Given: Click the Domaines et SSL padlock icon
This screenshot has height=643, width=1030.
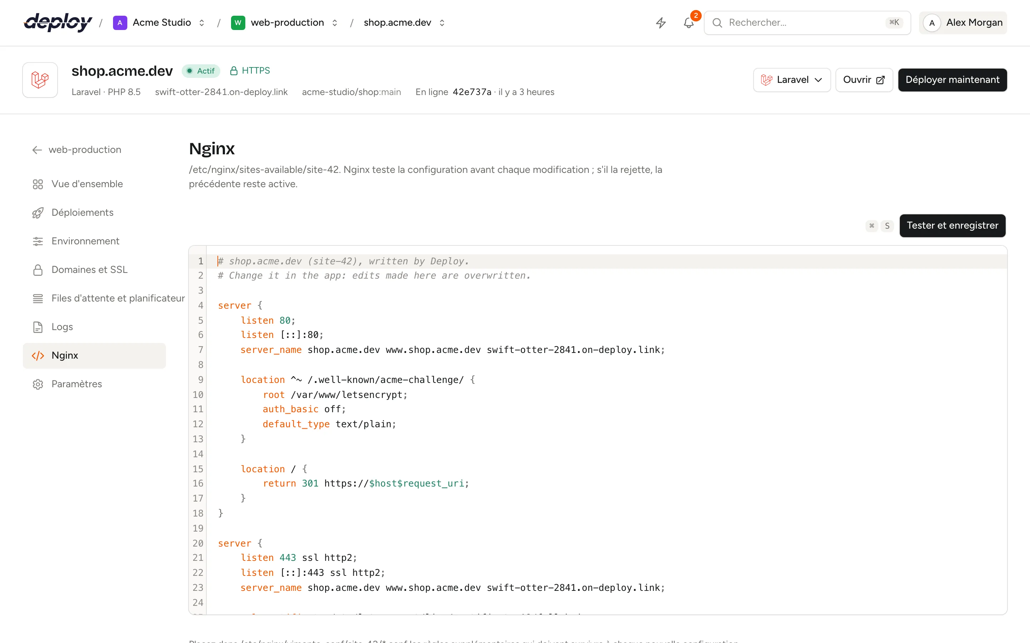Looking at the screenshot, I should point(38,270).
